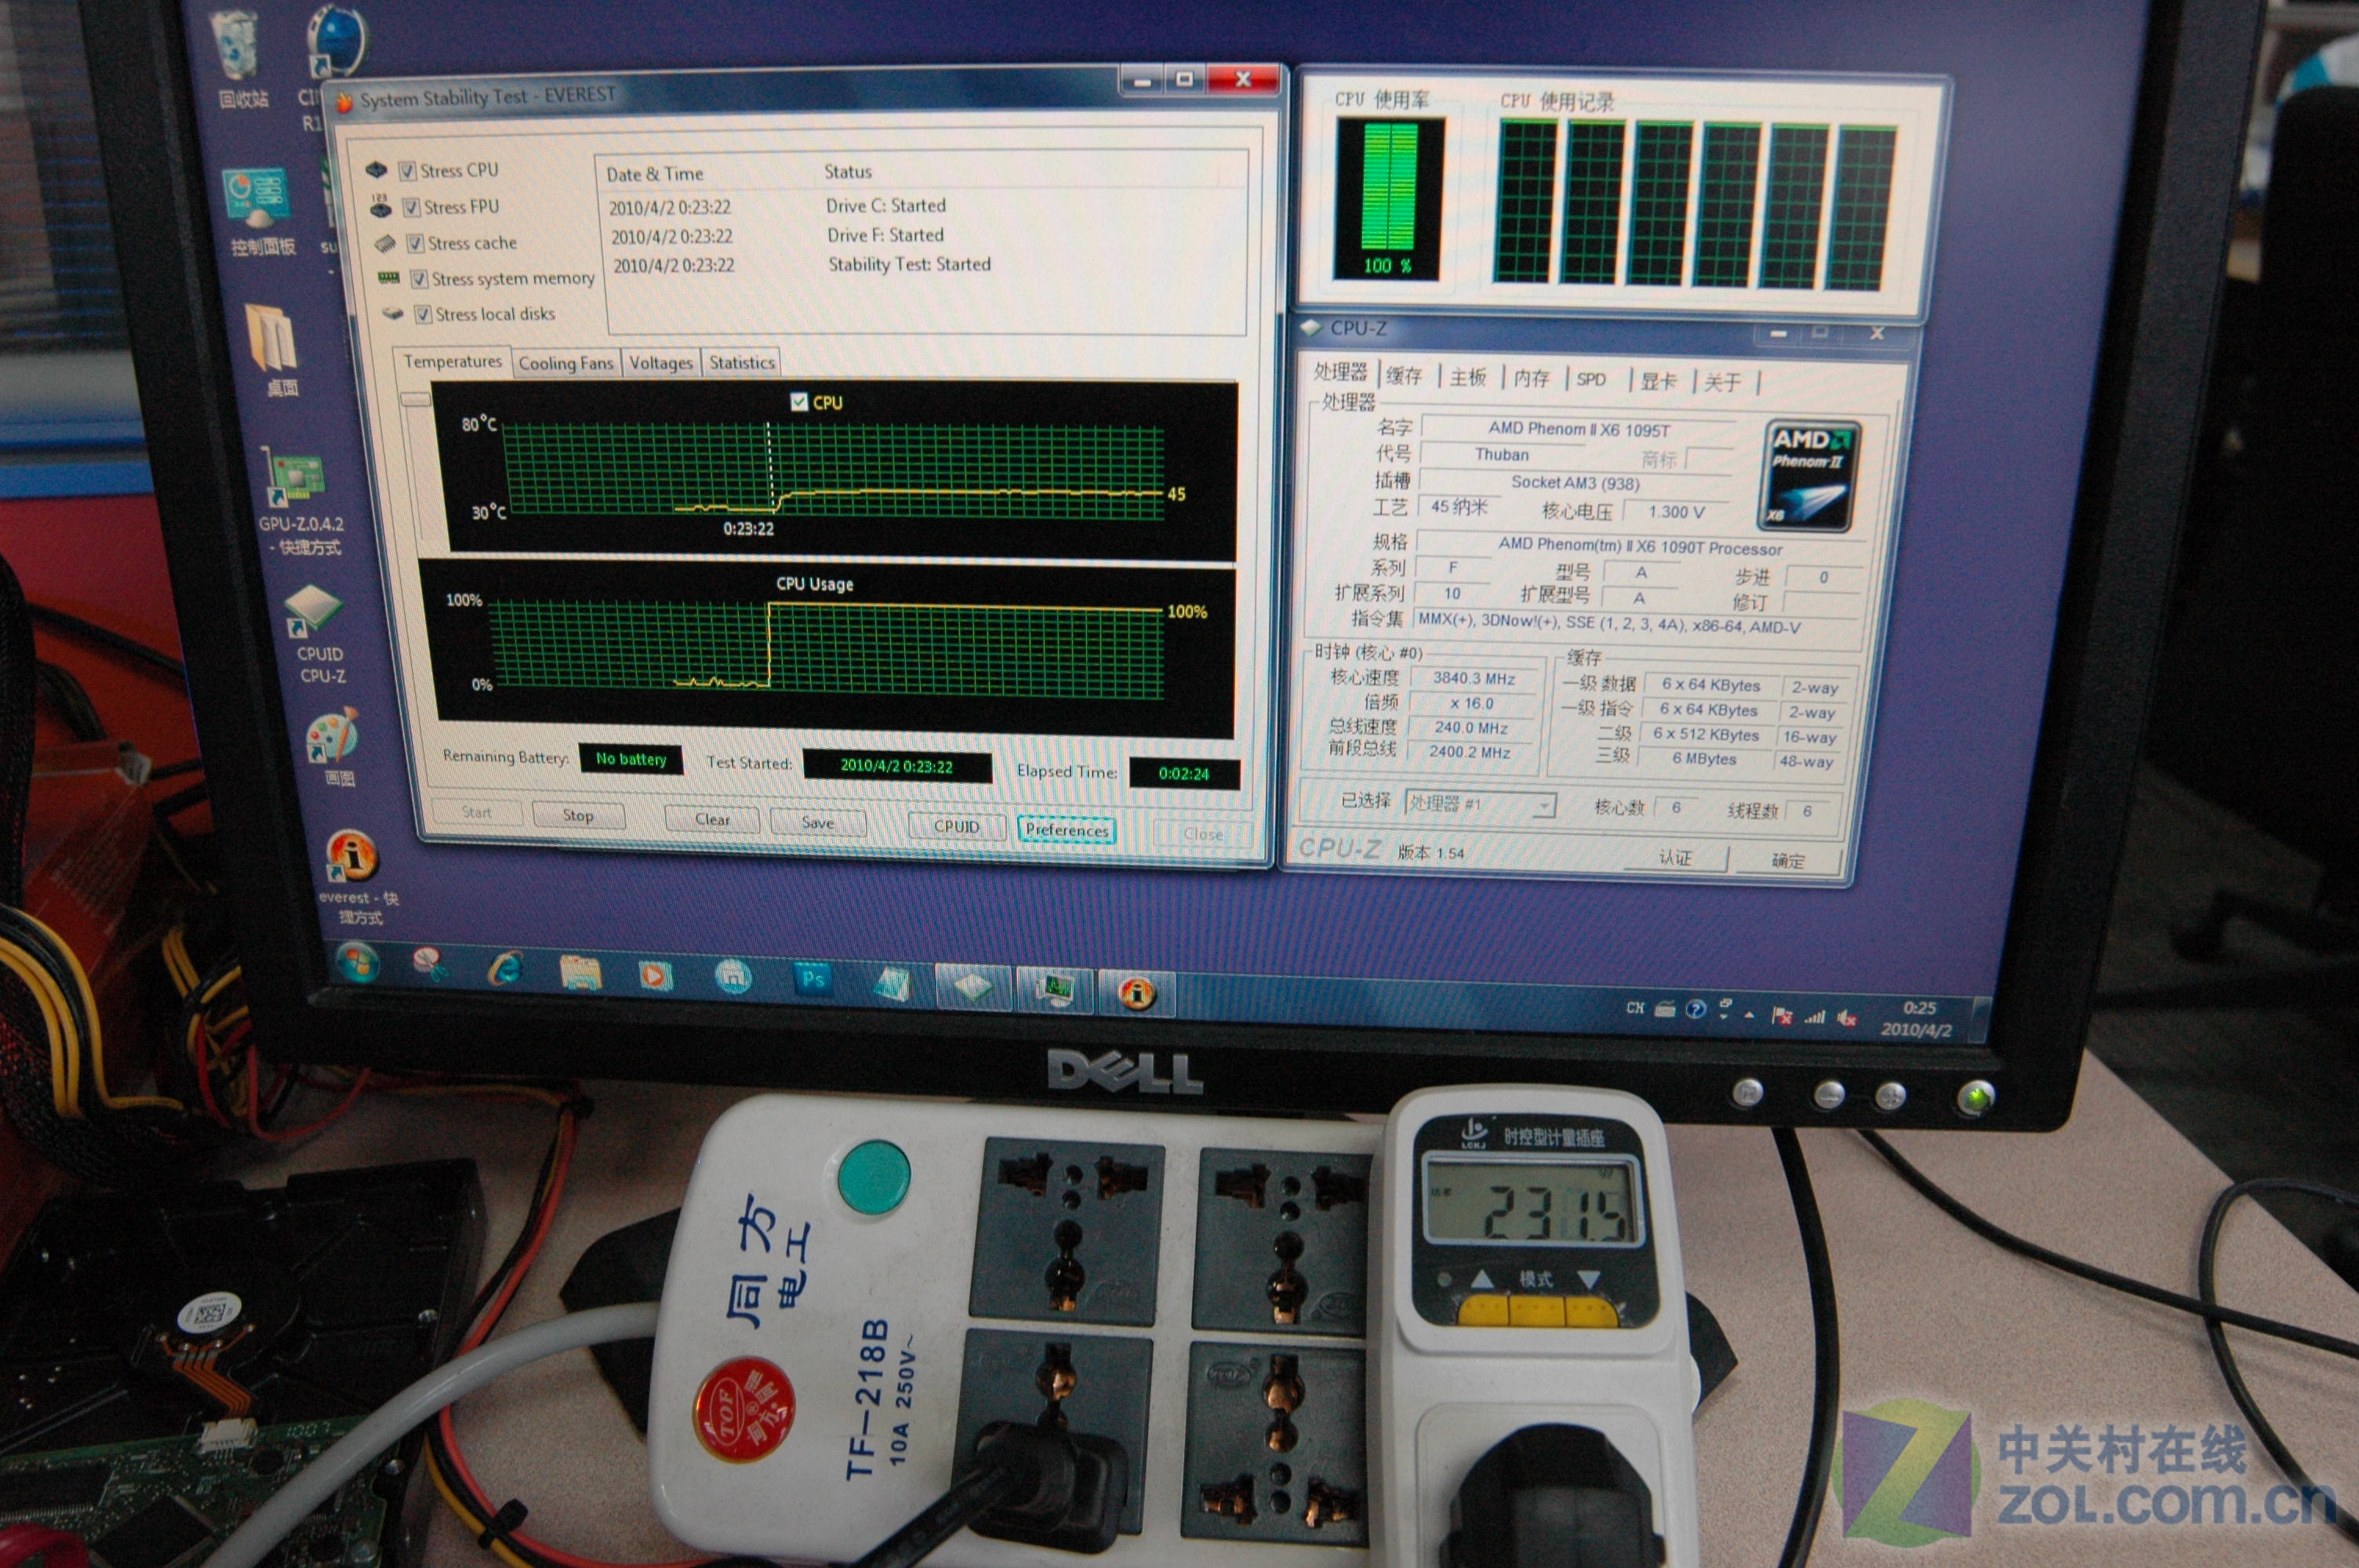
Task: Switch to CPU monitor gadget taskbar button
Action: [1055, 990]
